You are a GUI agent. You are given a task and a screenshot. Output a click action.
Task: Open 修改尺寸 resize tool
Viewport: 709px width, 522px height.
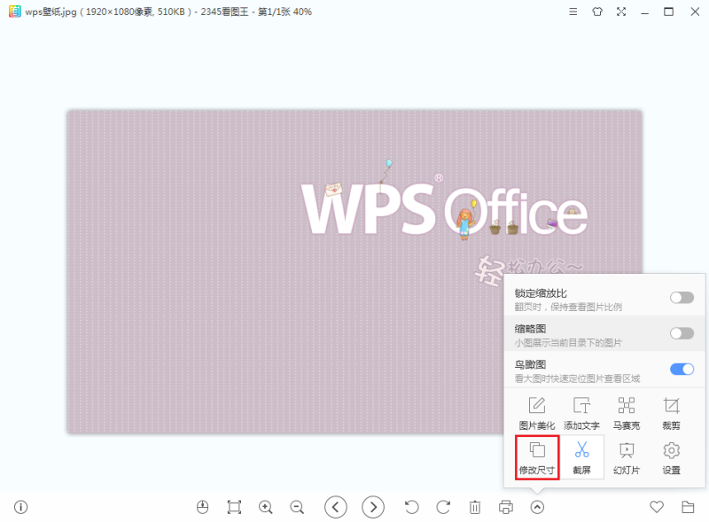(537, 457)
